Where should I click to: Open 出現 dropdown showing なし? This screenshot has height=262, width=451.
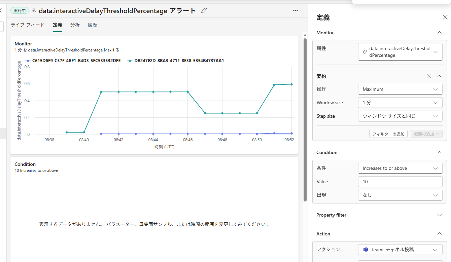400,195
